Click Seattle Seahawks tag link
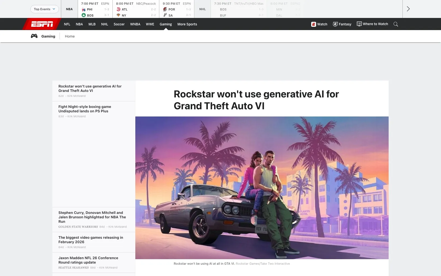Viewport: 441px width, 276px height. tap(74, 268)
